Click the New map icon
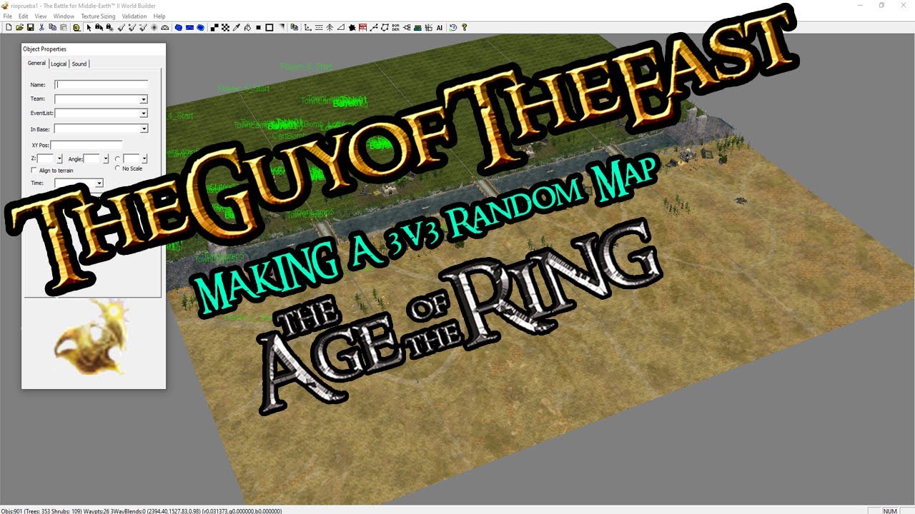This screenshot has height=514, width=915. (x=9, y=28)
